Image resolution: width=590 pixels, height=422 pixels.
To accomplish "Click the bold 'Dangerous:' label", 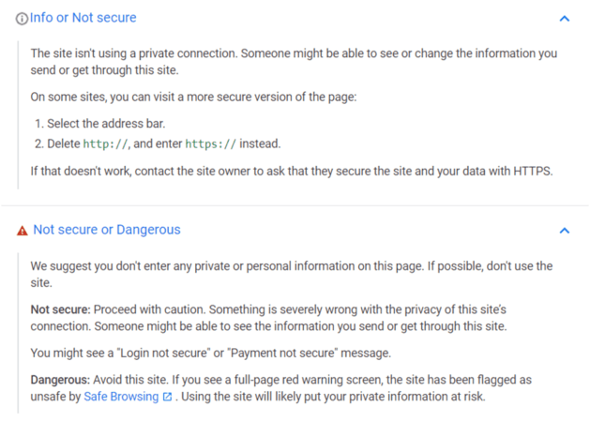I will [59, 380].
